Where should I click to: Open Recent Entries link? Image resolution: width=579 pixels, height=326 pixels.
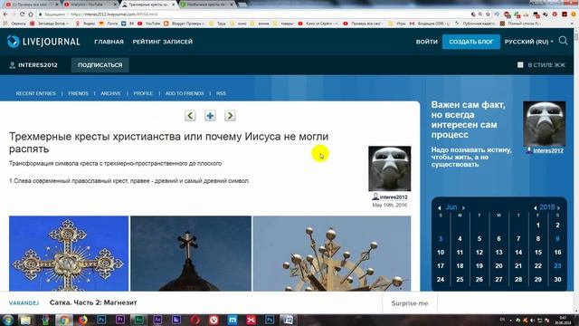point(36,93)
